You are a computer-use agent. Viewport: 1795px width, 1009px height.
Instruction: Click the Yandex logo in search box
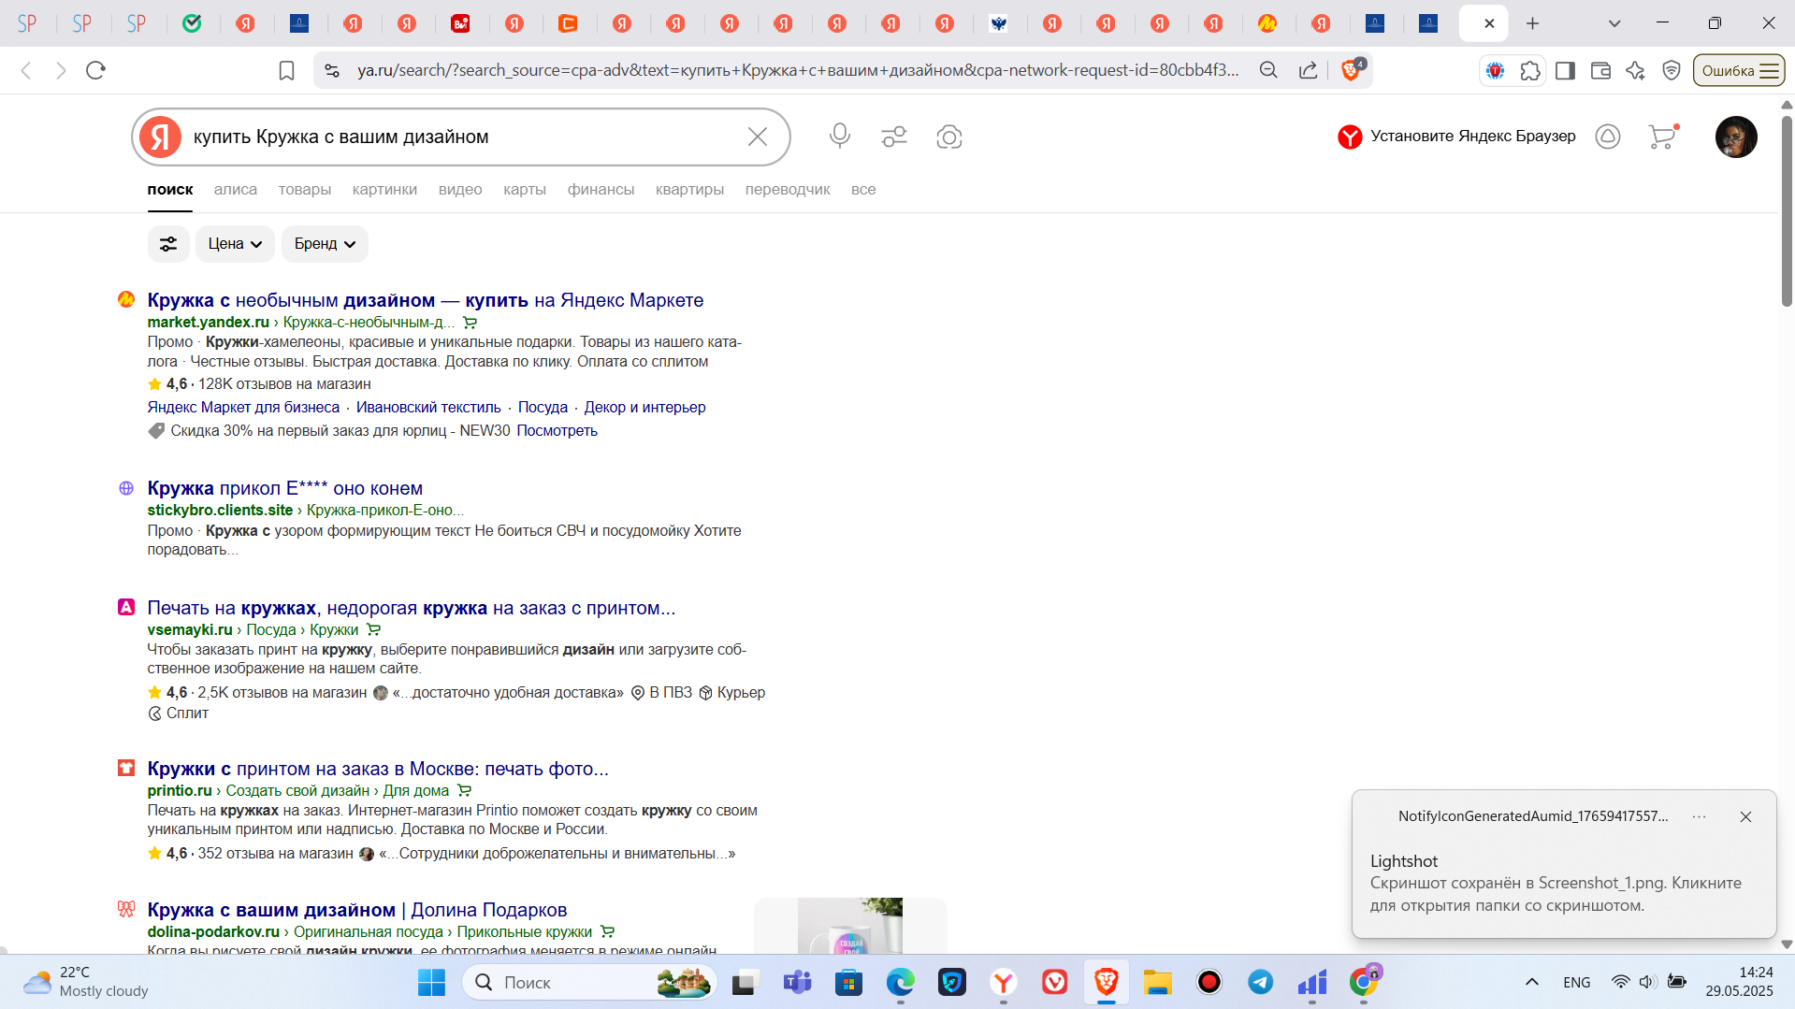click(x=161, y=137)
